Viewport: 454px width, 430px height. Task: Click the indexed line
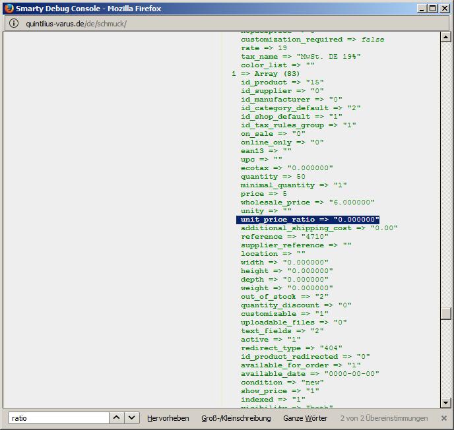pos(273,400)
